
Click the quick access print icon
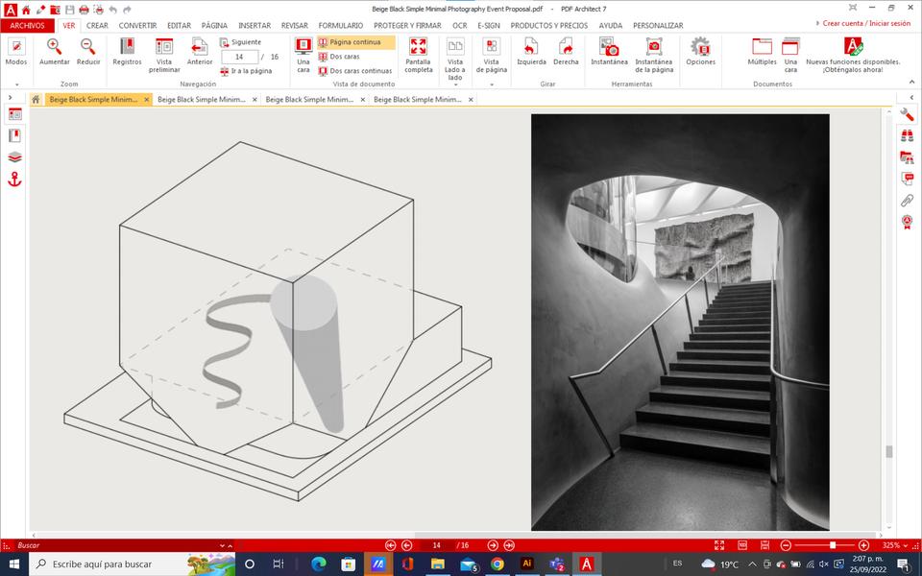[85, 10]
